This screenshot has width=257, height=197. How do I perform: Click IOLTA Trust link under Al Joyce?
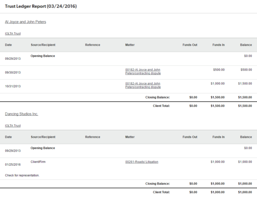coord(13,33)
